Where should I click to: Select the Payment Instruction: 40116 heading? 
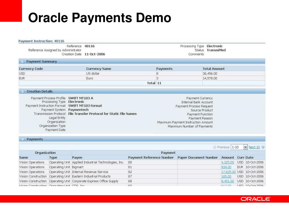pyautogui.click(x=41, y=41)
